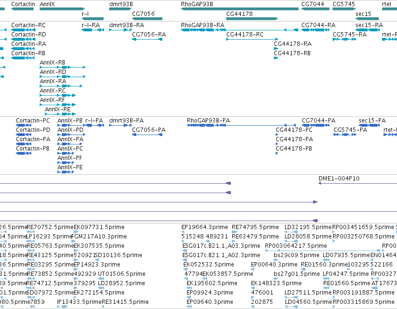Viewport: 397px width, 309px height.
Task: Click the AnnIX gene label
Action: pos(47,4)
